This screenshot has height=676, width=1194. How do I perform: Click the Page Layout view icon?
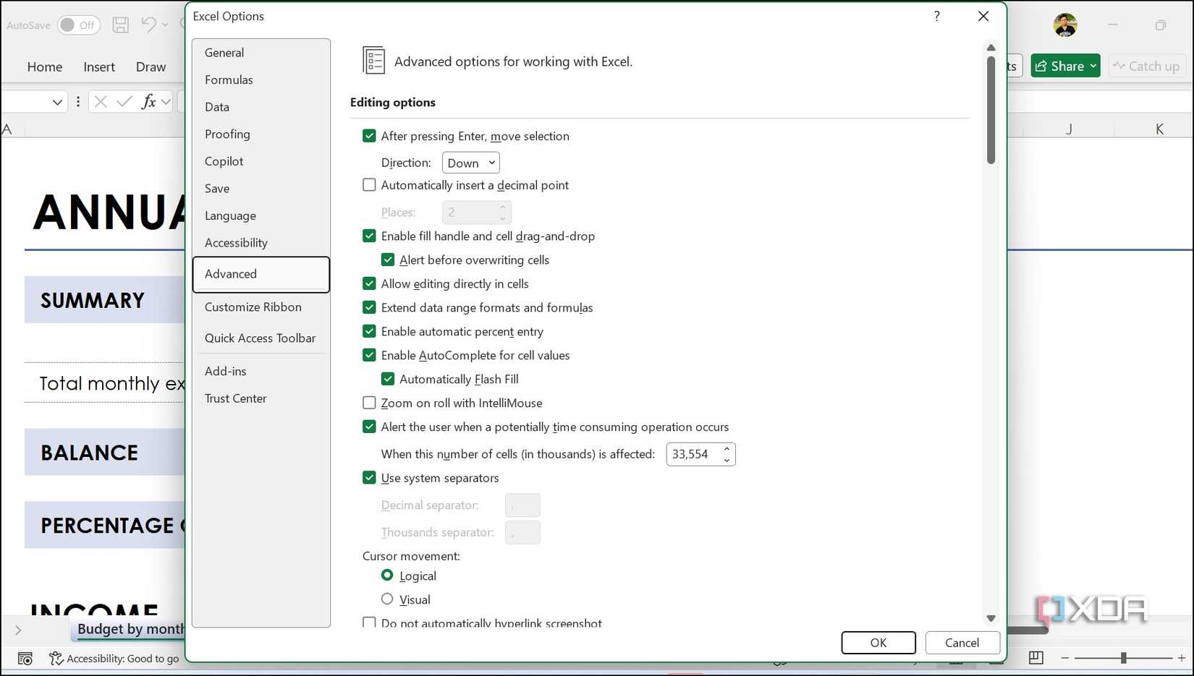tap(1036, 657)
